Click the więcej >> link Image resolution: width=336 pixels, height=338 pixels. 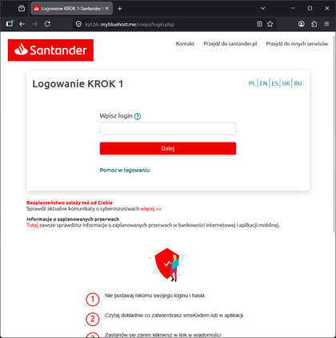(x=150, y=209)
